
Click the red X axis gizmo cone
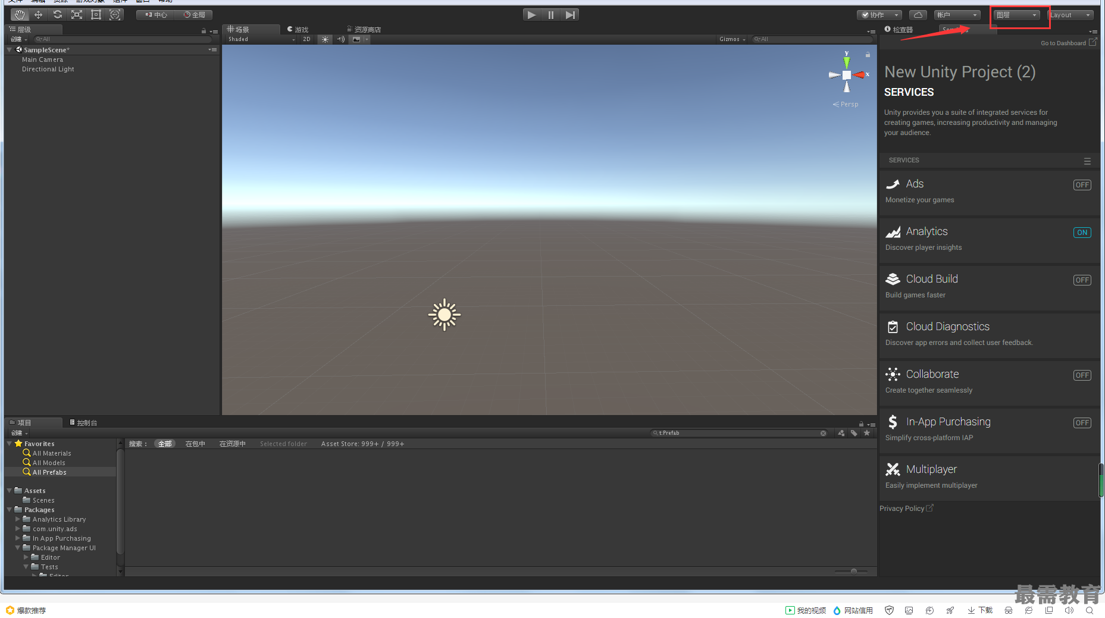pos(859,75)
